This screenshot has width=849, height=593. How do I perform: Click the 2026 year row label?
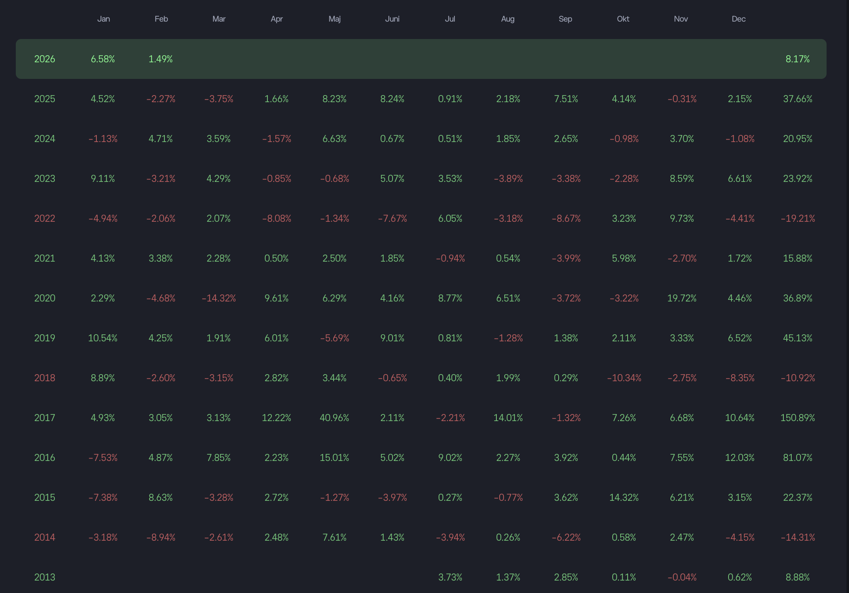pos(44,59)
